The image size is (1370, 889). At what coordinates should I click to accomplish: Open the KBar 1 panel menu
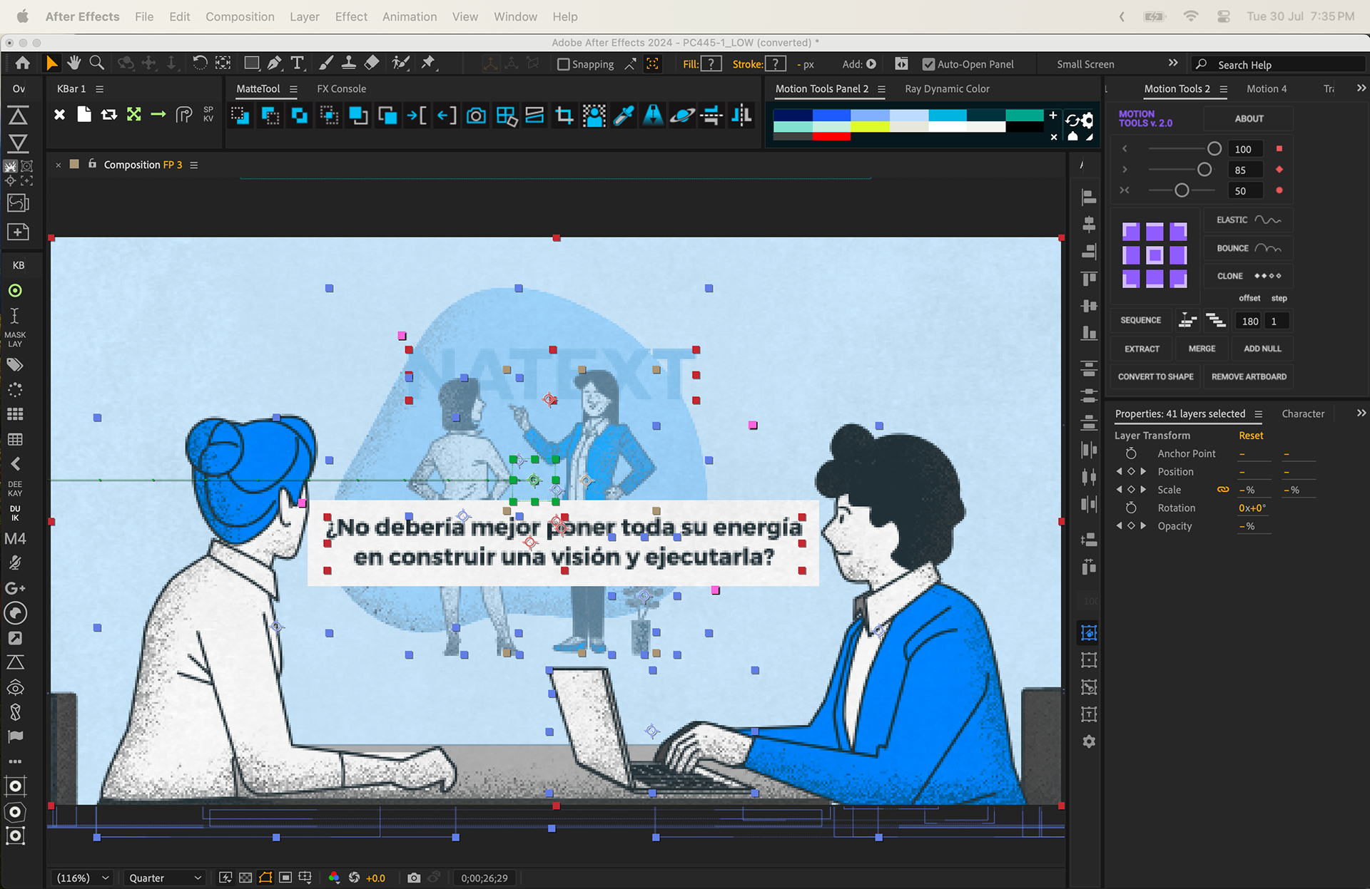100,89
